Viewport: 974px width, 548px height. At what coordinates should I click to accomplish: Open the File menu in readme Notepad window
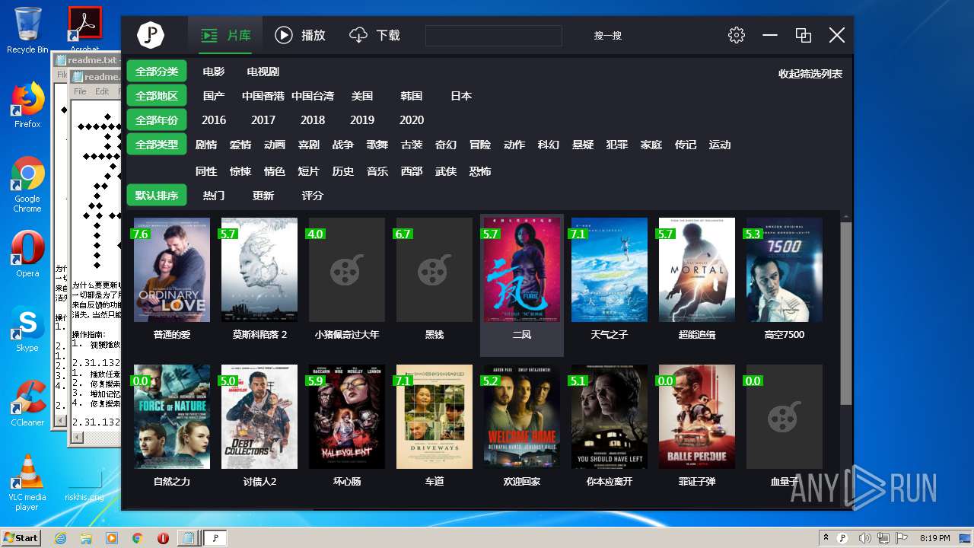click(x=80, y=91)
